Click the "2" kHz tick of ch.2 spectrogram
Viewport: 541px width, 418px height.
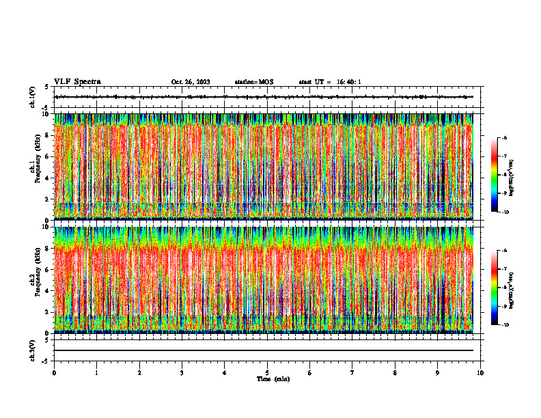[x=48, y=312]
